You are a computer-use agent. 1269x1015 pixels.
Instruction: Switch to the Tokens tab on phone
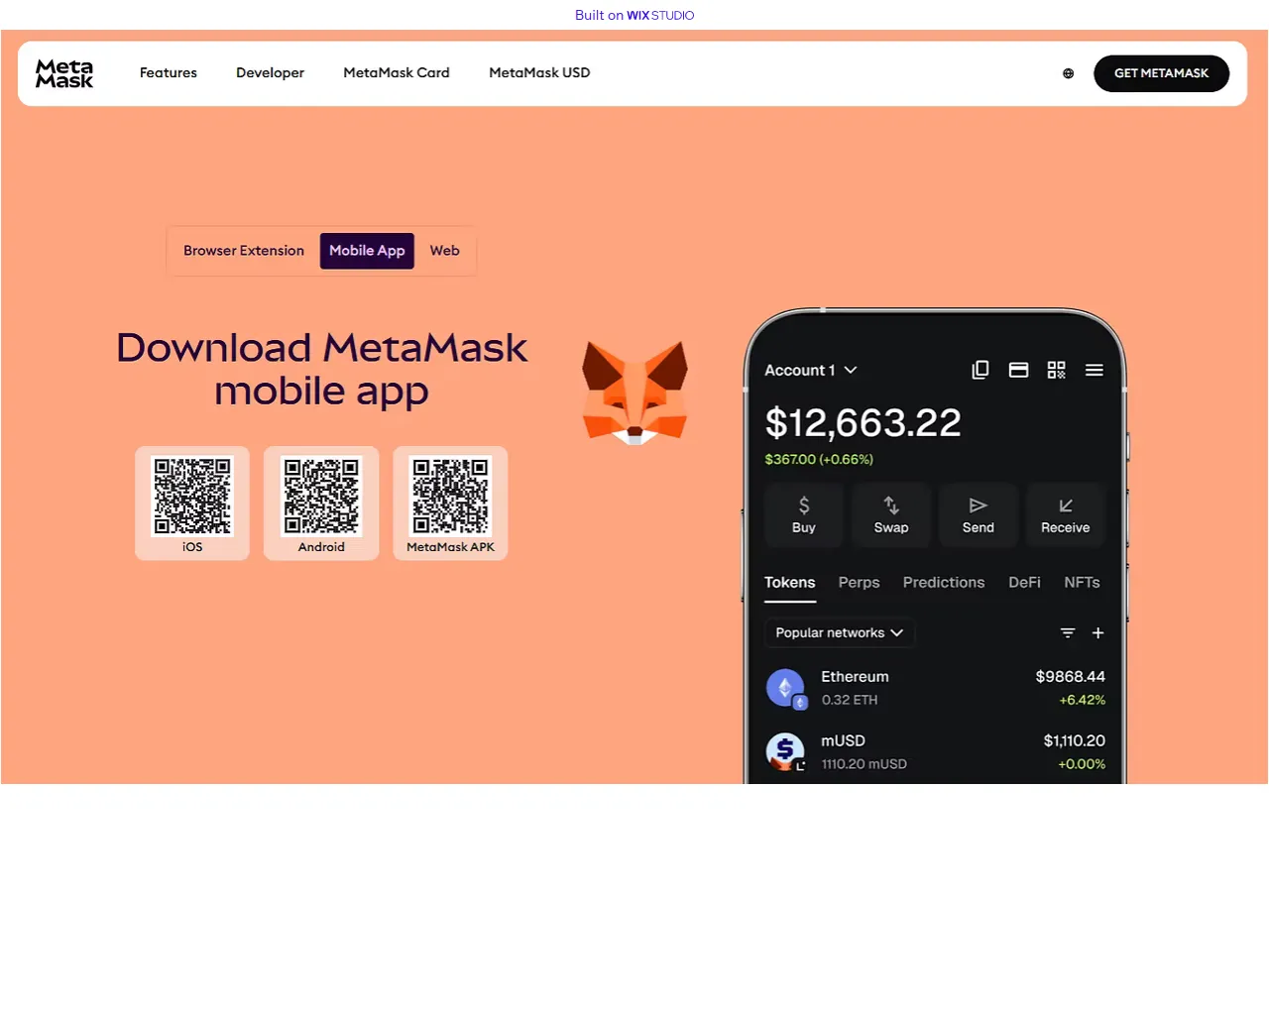coord(790,583)
